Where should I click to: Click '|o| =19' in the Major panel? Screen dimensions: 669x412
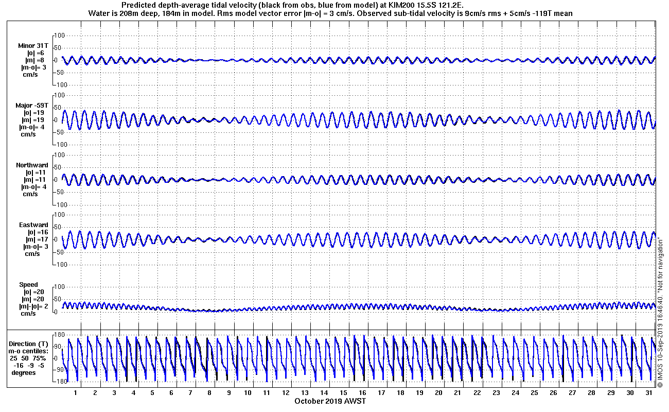coord(34,113)
